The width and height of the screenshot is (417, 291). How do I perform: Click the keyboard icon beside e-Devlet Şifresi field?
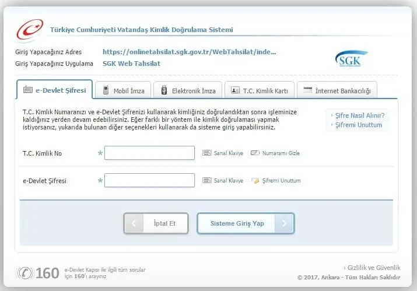coord(206,181)
